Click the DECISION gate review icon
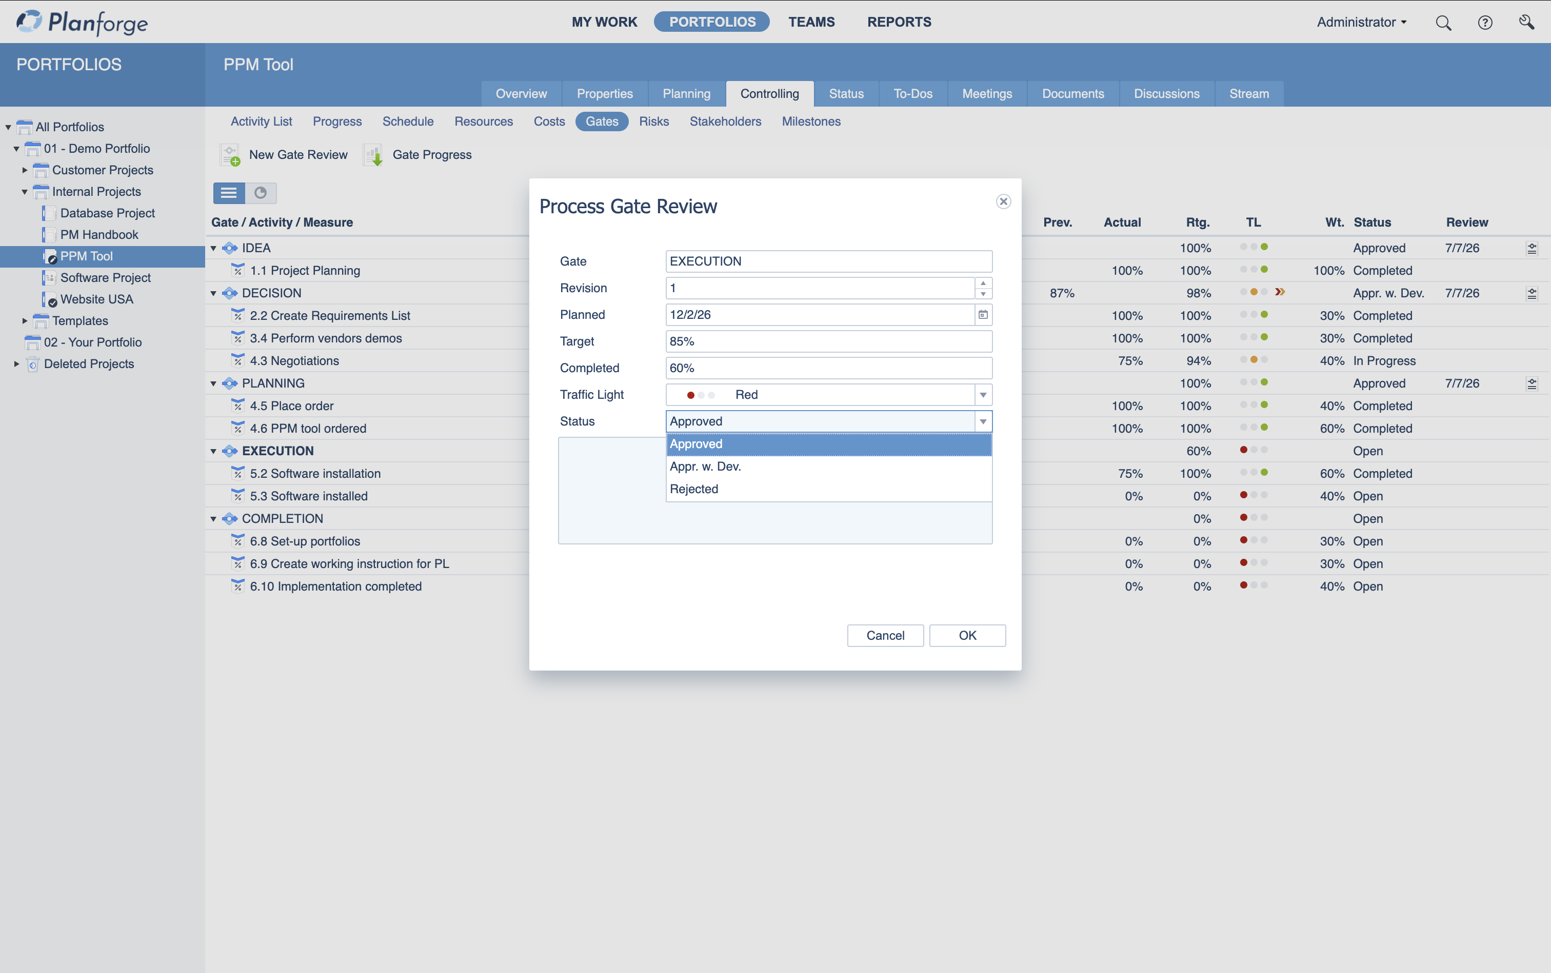This screenshot has width=1551, height=973. tap(1532, 293)
